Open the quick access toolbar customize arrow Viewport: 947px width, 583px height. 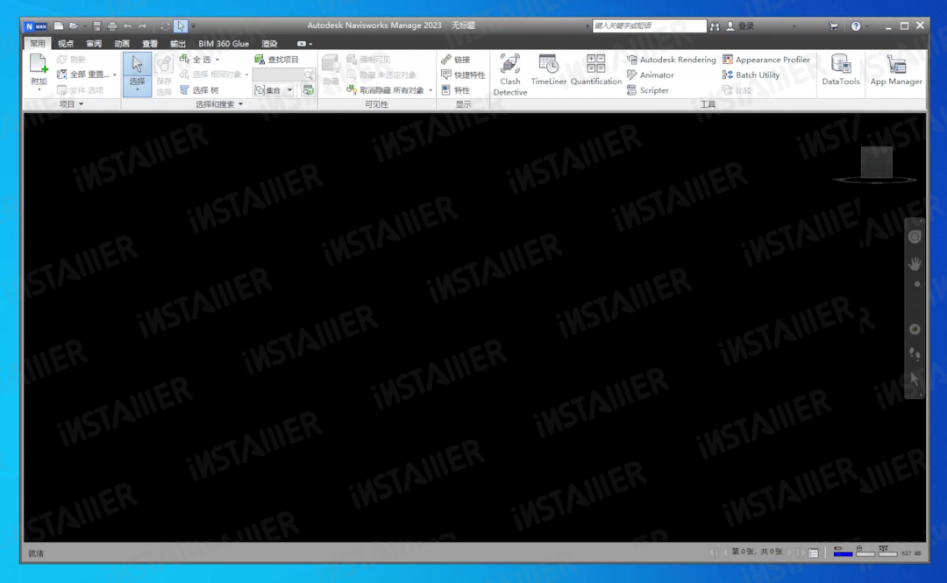coord(193,26)
